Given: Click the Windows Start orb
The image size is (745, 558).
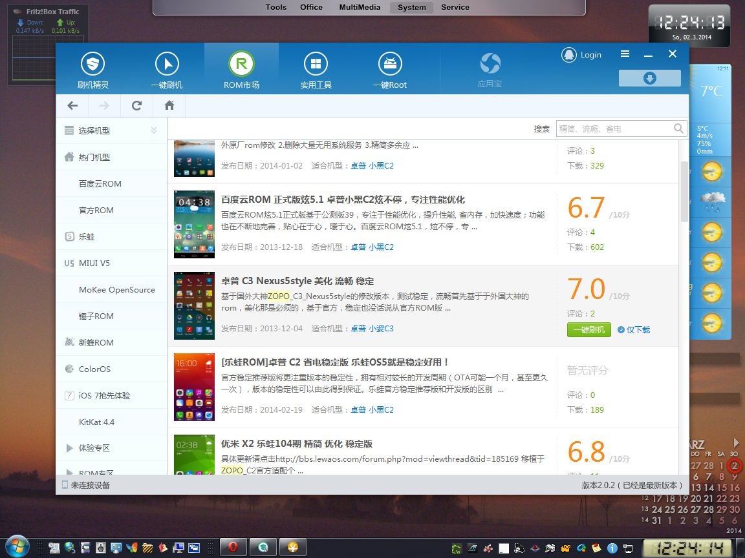Looking at the screenshot, I should point(17,546).
